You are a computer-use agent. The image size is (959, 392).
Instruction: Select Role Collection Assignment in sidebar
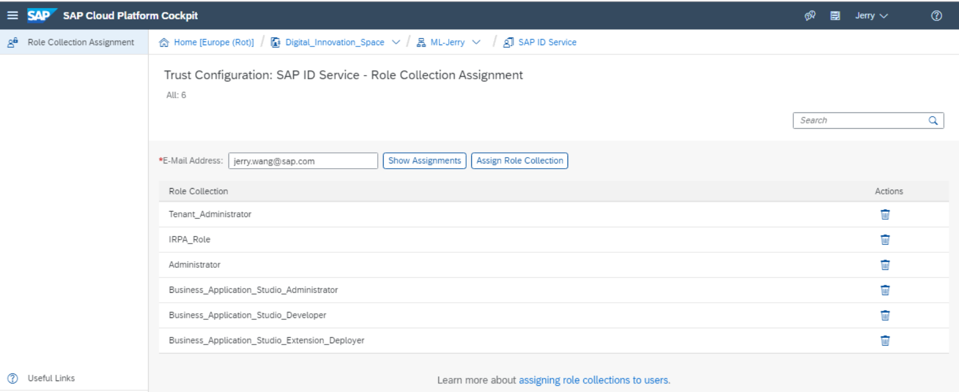[x=74, y=42]
